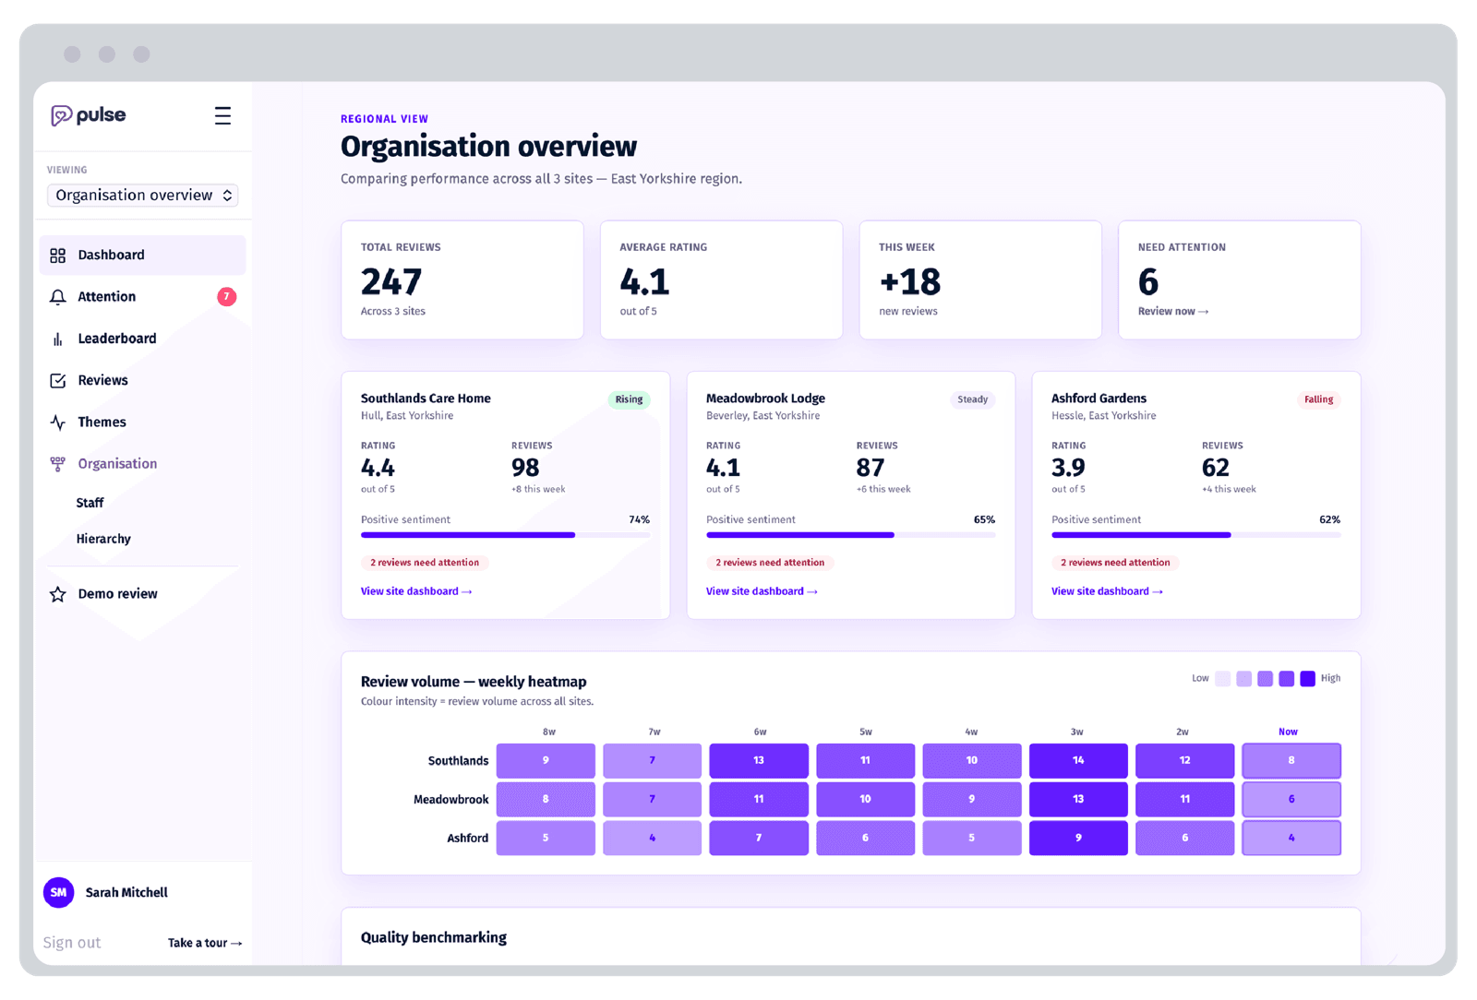The height and width of the screenshot is (1000, 1477).
Task: Go to the Themes section
Action: tap(142, 423)
